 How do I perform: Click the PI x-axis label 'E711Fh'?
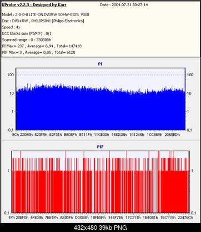click(x=86, y=135)
